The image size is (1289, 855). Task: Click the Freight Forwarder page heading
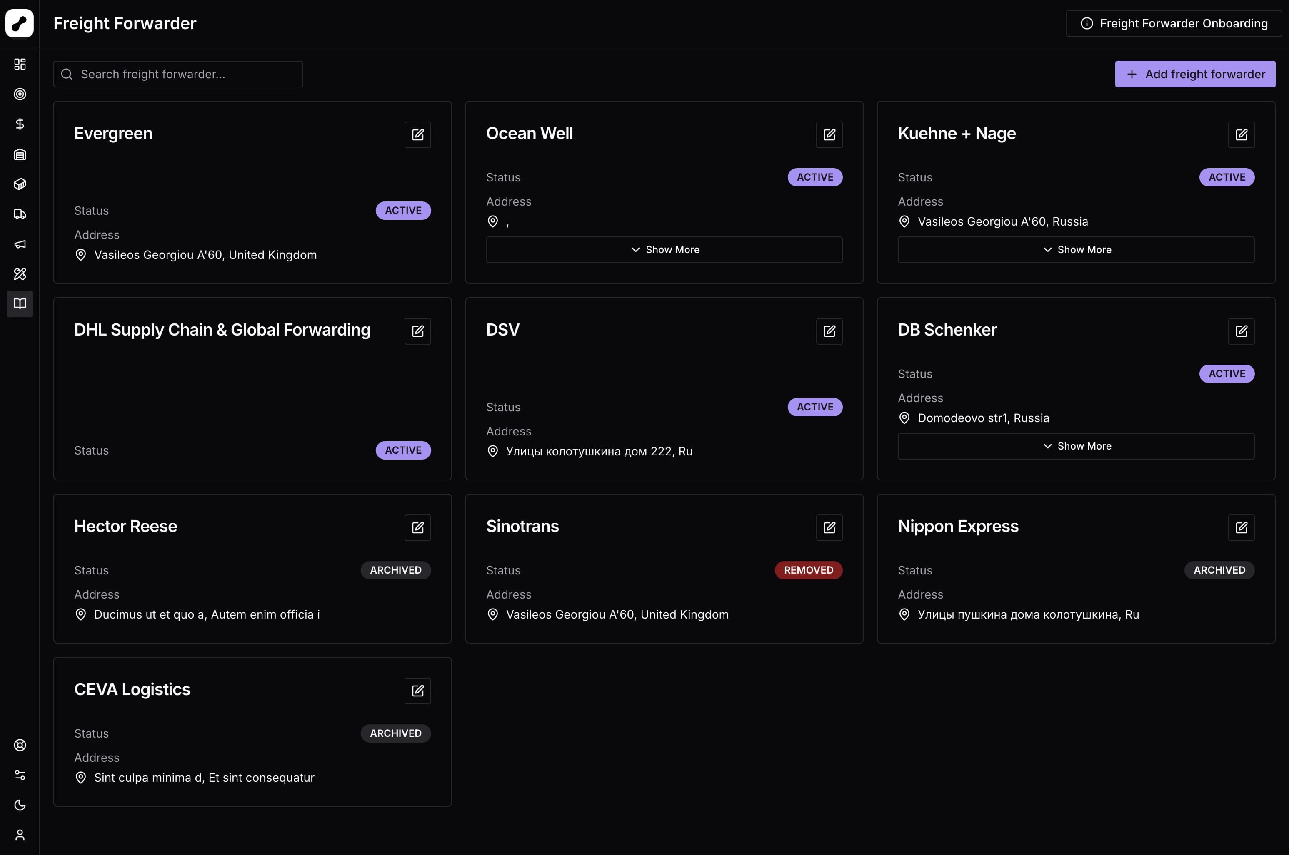coord(125,23)
